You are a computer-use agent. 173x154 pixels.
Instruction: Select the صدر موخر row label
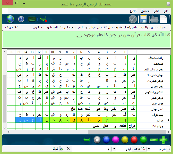157,109
